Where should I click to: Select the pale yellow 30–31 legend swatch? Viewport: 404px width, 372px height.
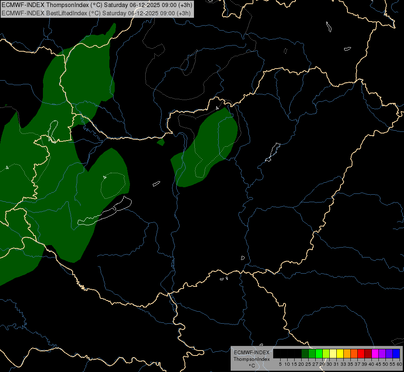tap(333, 354)
